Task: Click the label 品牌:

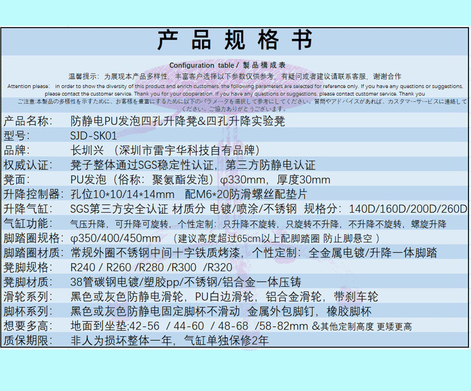Action: click(16, 151)
